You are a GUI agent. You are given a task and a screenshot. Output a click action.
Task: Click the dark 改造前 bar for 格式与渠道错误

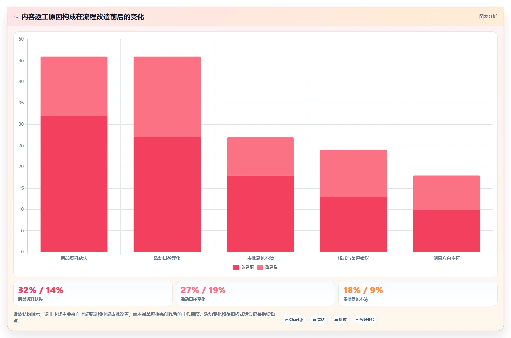(x=353, y=224)
